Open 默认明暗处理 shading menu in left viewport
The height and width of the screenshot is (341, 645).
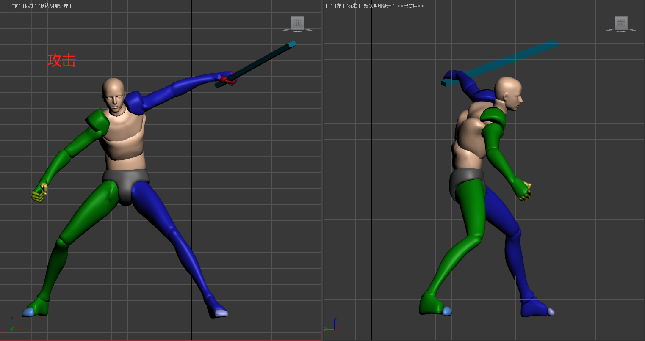pyautogui.click(x=378, y=6)
